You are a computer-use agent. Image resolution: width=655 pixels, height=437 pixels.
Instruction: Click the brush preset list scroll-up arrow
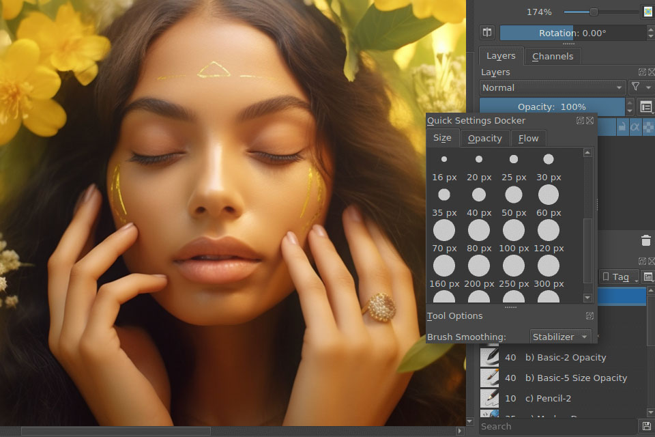tap(651, 290)
